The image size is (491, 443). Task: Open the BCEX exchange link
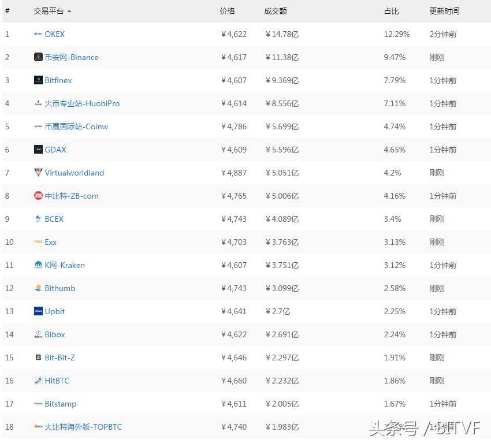click(54, 219)
